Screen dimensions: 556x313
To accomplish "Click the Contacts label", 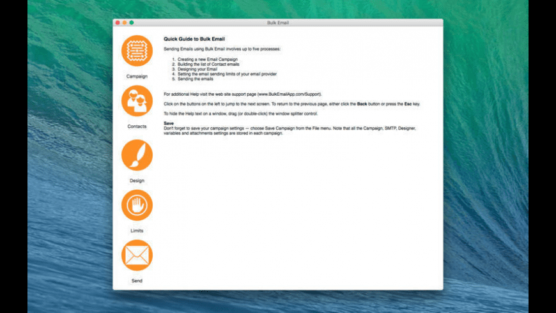I will click(x=137, y=126).
